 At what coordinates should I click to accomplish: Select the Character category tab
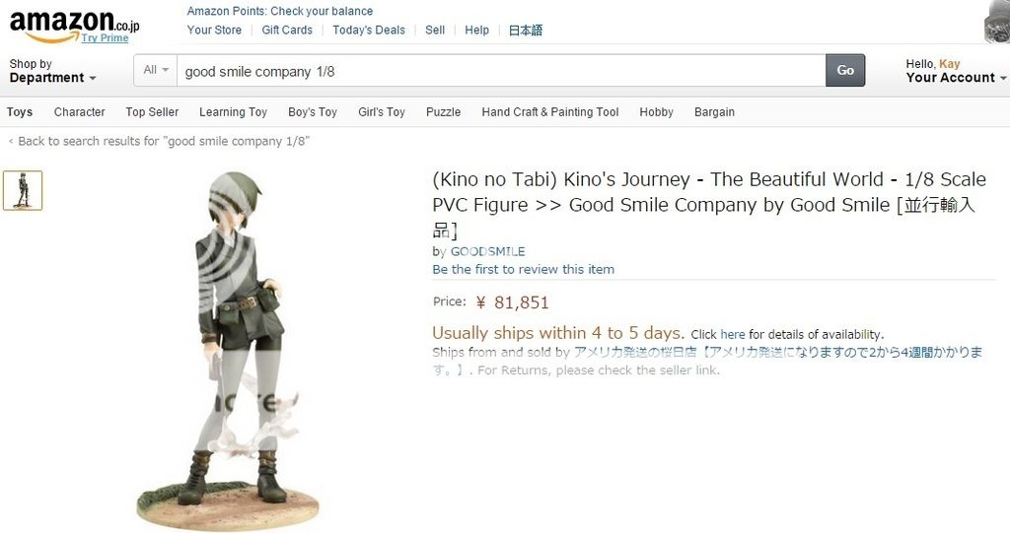79,112
